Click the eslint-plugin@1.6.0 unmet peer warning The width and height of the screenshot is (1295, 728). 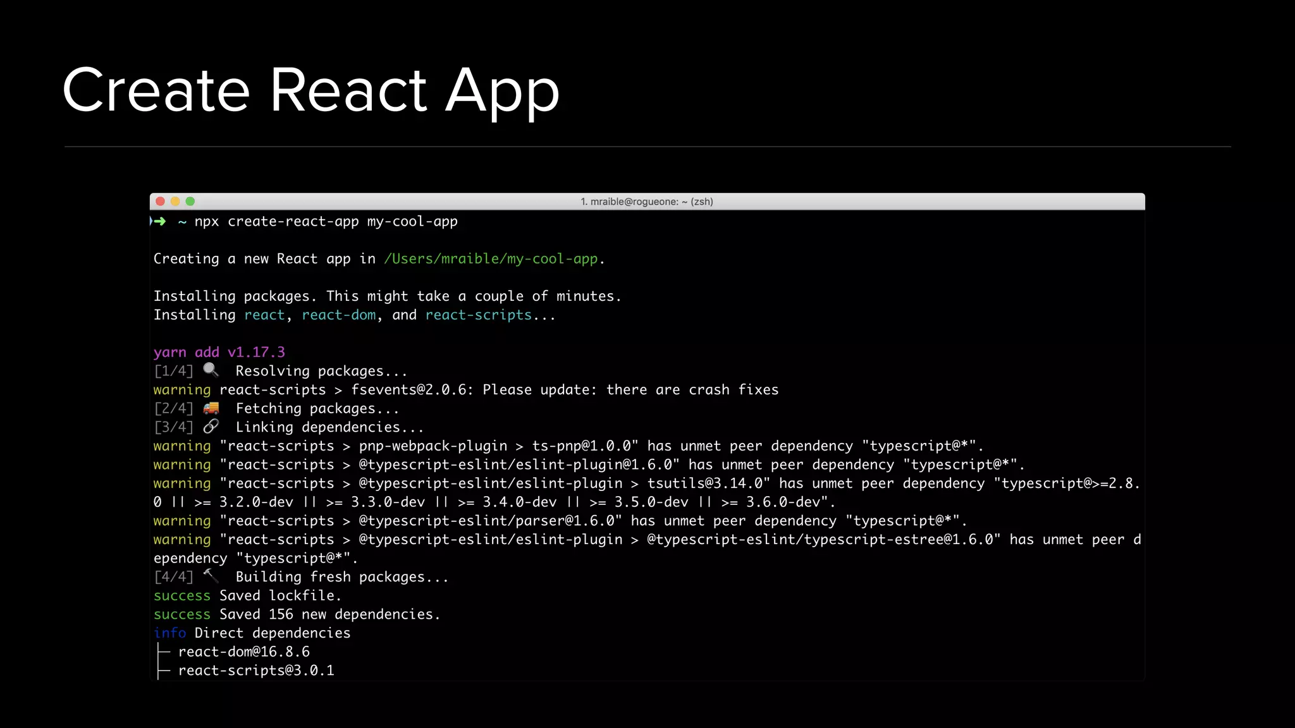click(589, 465)
